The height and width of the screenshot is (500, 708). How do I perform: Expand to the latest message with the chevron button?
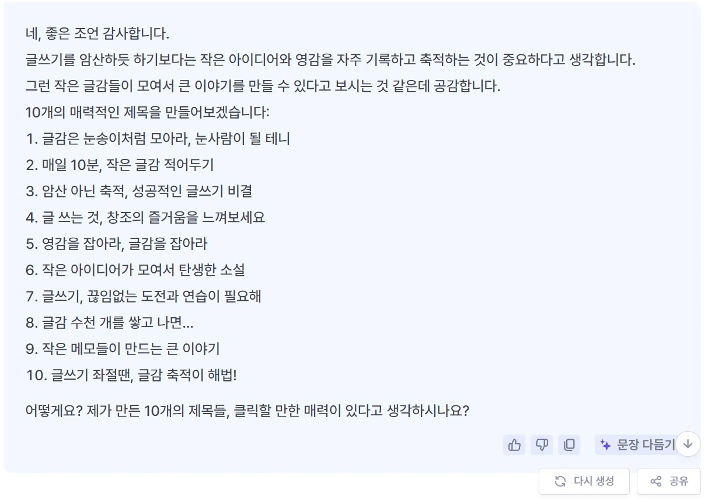(x=688, y=445)
